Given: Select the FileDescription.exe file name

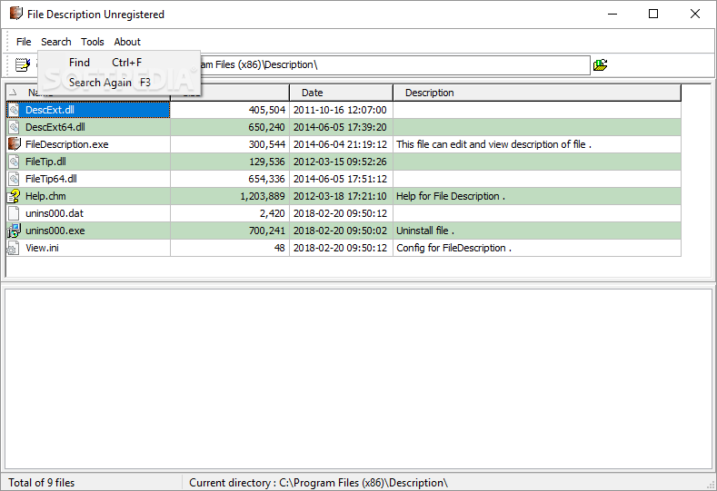Looking at the screenshot, I should coord(66,145).
